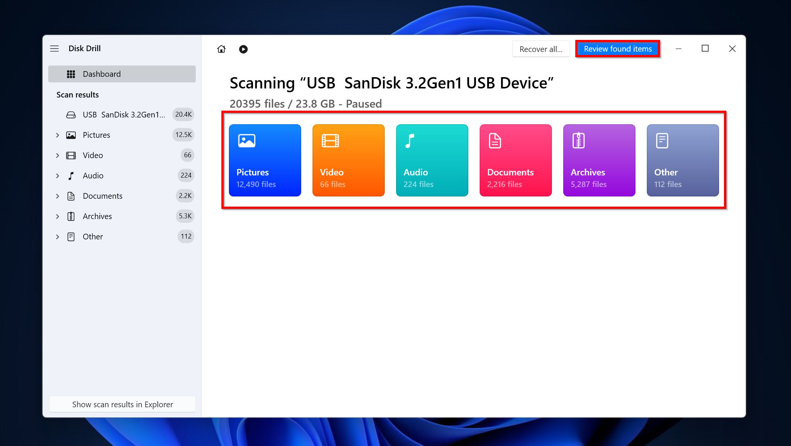Click Show scan results in Explorer
791x446 pixels.
click(122, 404)
